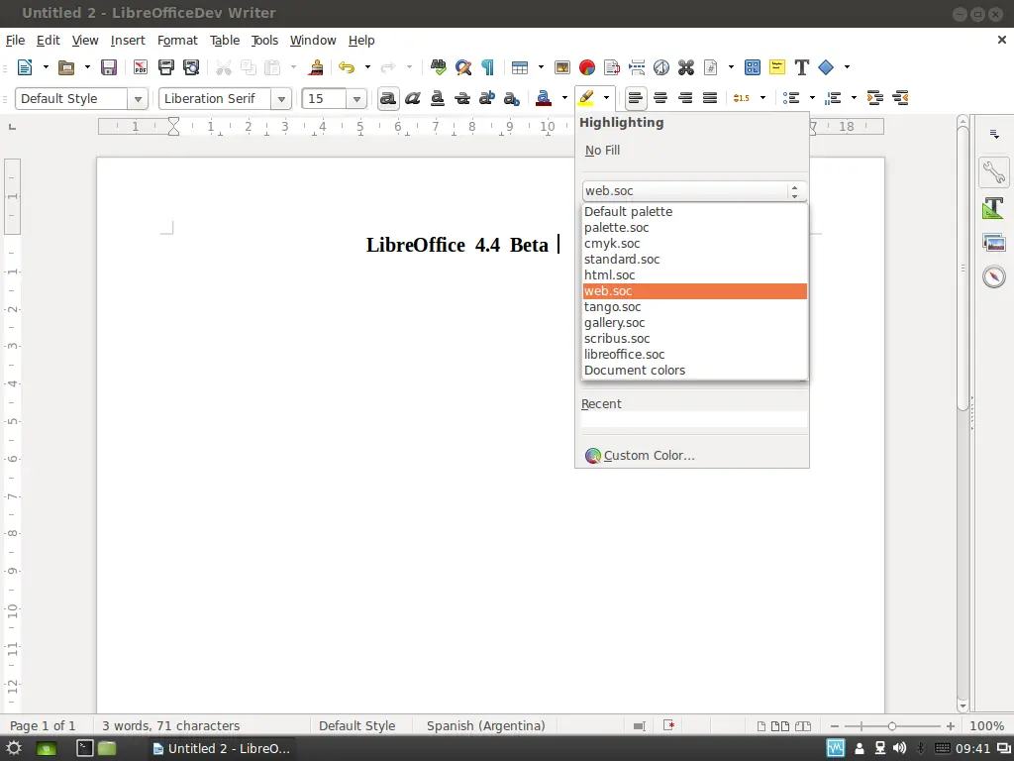Save the document with floppy icon
This screenshot has width=1014, height=761.
(109, 67)
